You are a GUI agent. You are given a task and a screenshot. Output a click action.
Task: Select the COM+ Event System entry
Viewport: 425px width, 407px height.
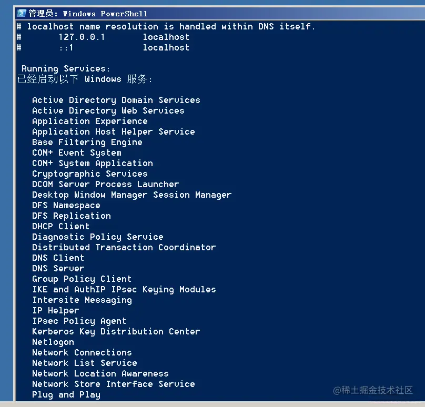click(x=76, y=153)
